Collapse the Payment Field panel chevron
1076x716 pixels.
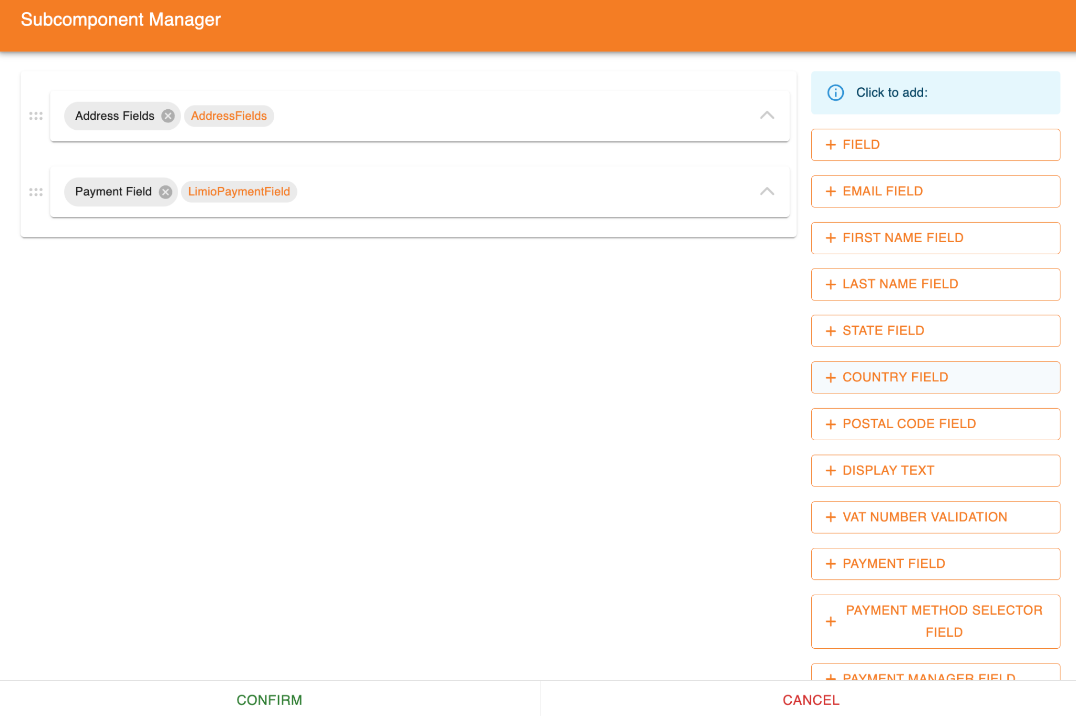(x=767, y=192)
